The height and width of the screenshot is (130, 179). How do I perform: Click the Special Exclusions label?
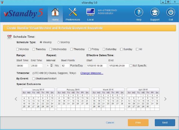tap(29, 84)
